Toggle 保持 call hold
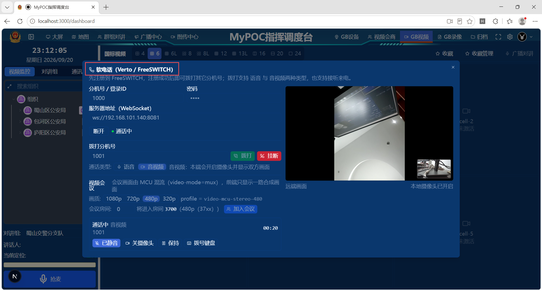The image size is (542, 291). pyautogui.click(x=171, y=243)
